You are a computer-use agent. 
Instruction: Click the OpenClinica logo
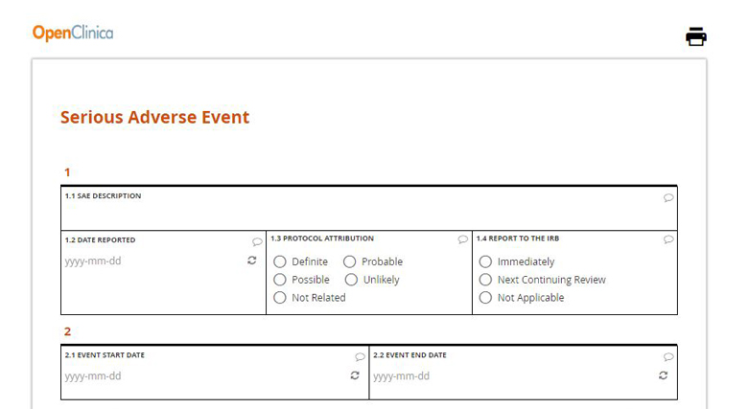click(x=73, y=33)
